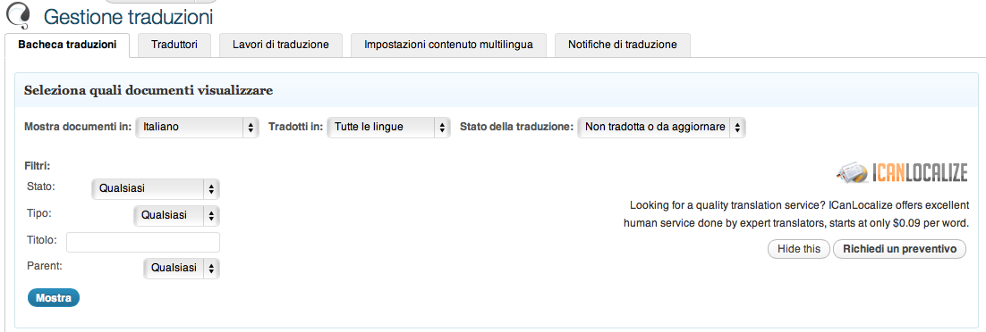Click into the Titolo text field

click(143, 242)
